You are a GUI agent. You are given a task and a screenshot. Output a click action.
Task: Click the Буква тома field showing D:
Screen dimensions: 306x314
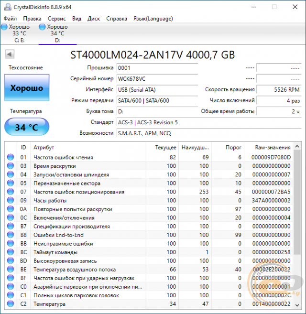[x=157, y=111]
